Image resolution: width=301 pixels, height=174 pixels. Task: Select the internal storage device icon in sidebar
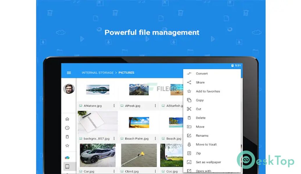67,166
